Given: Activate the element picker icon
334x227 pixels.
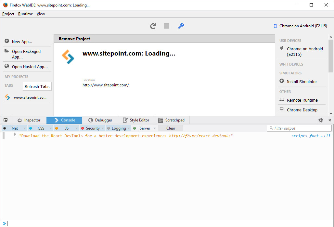Looking at the screenshot, I should [6, 120].
